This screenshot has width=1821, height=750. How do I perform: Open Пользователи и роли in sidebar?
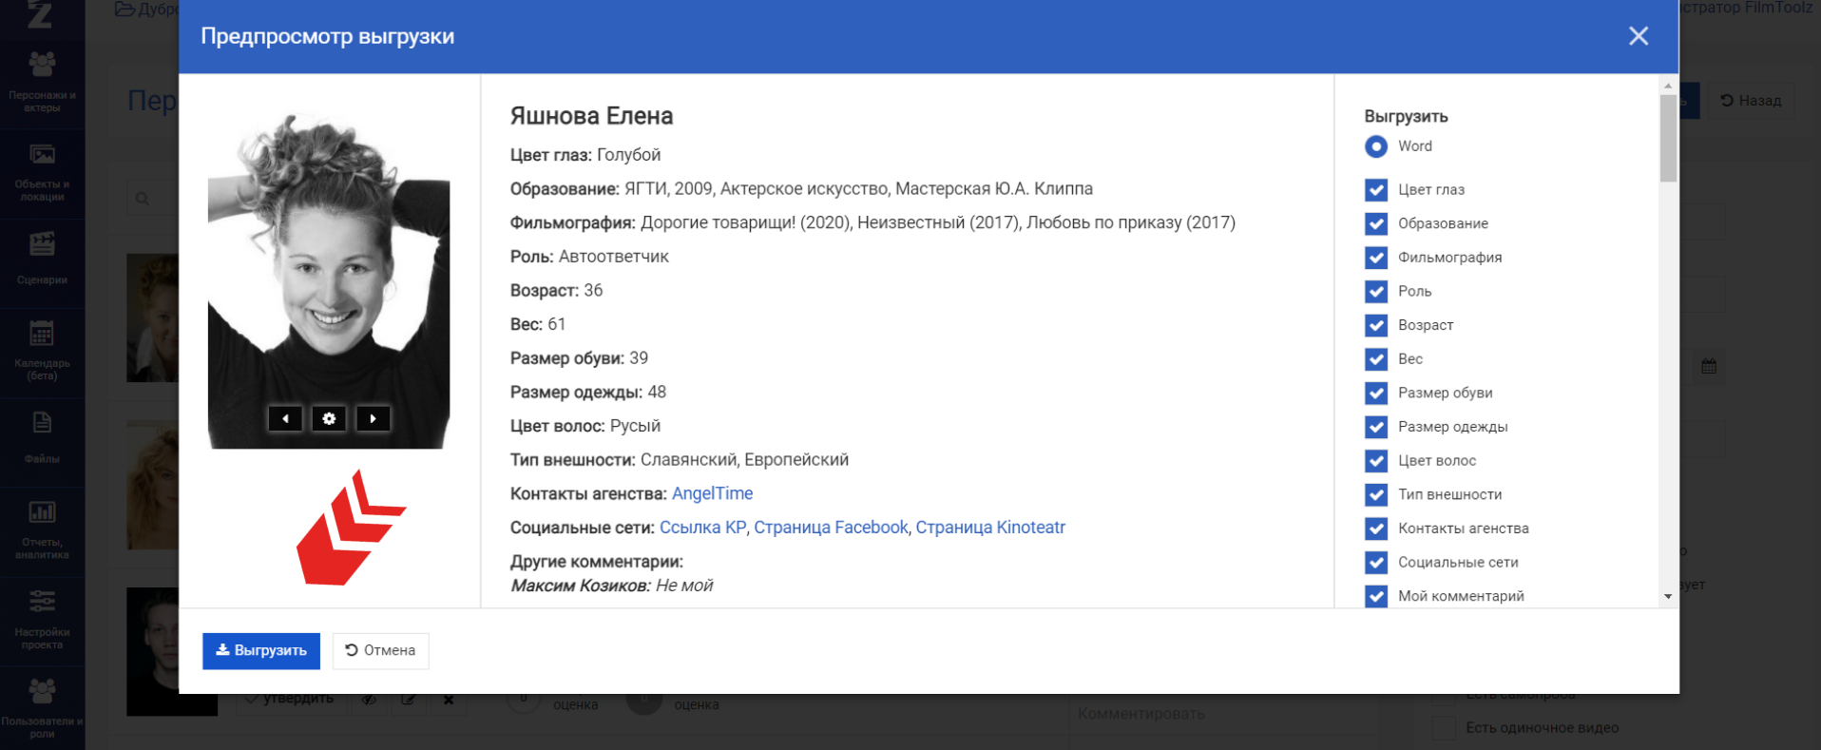coord(42,707)
